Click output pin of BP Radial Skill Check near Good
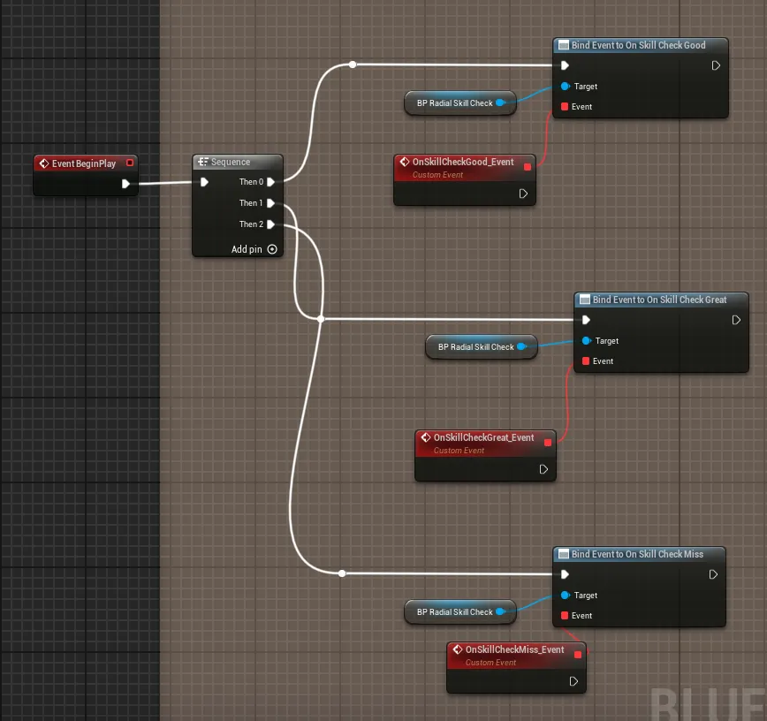 point(500,103)
